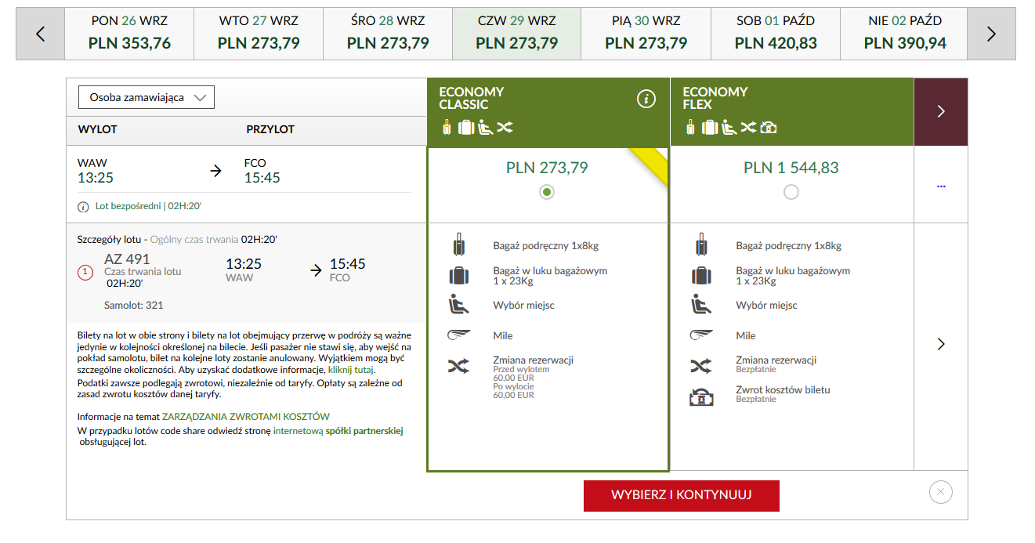The height and width of the screenshot is (543, 1035).
Task: Select Economy Classic PLN 273,79 radio button
Action: pyautogui.click(x=547, y=192)
